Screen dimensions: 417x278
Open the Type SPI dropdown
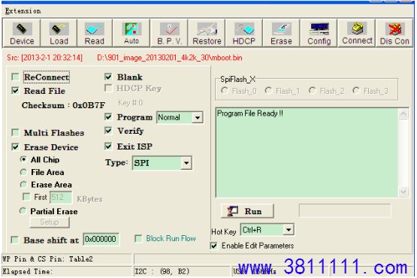186,163
